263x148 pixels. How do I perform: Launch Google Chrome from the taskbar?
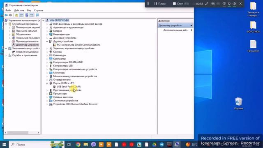78,144
